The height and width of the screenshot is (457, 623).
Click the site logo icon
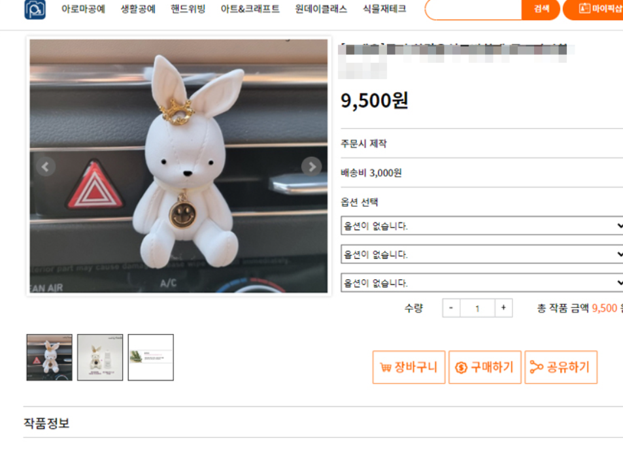(35, 9)
